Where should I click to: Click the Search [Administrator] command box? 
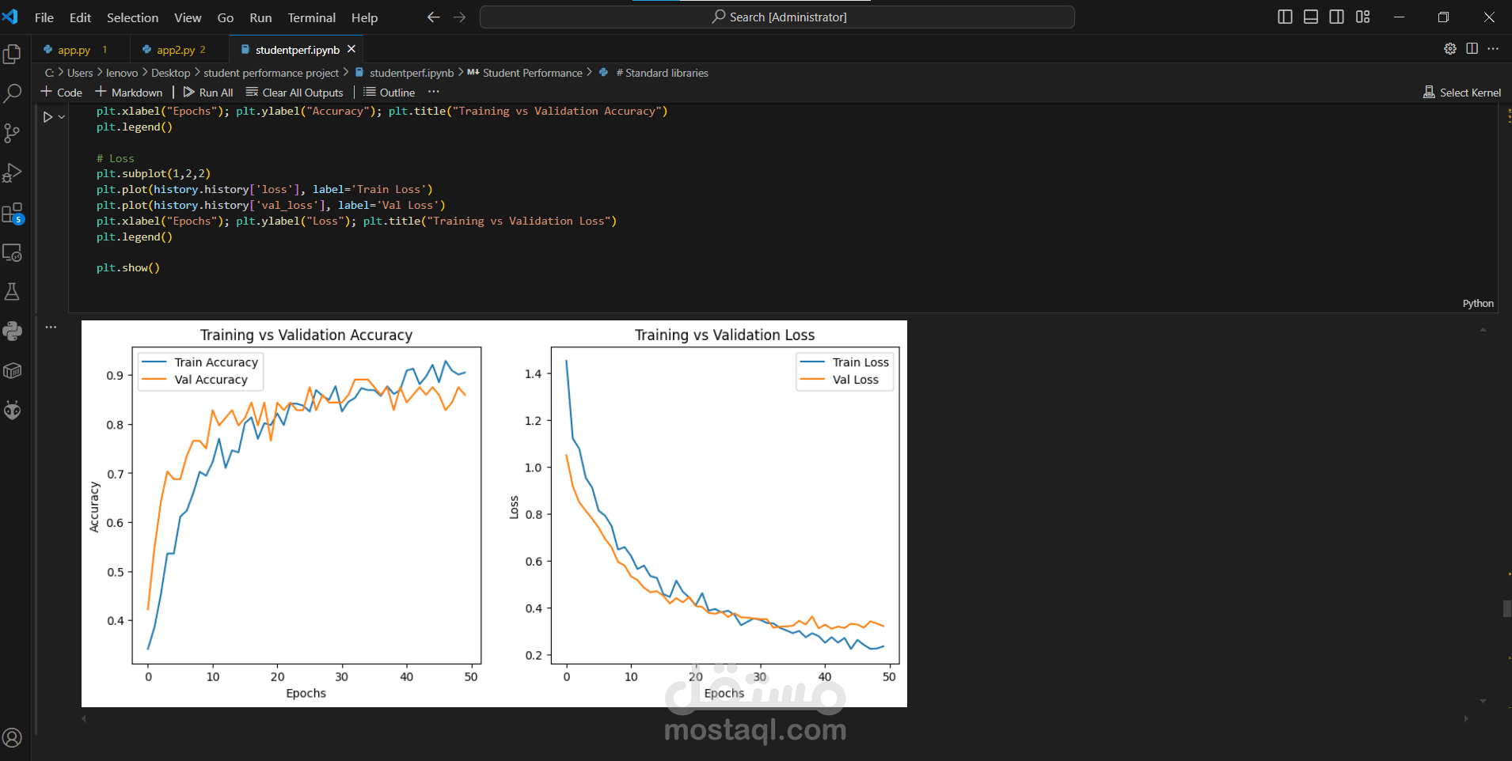[777, 17]
